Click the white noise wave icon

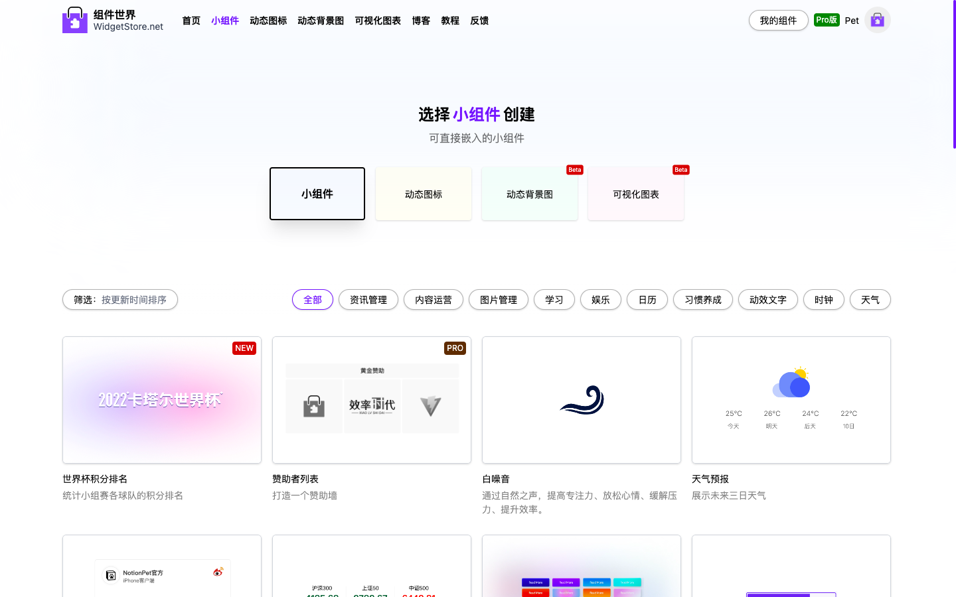coord(582,400)
